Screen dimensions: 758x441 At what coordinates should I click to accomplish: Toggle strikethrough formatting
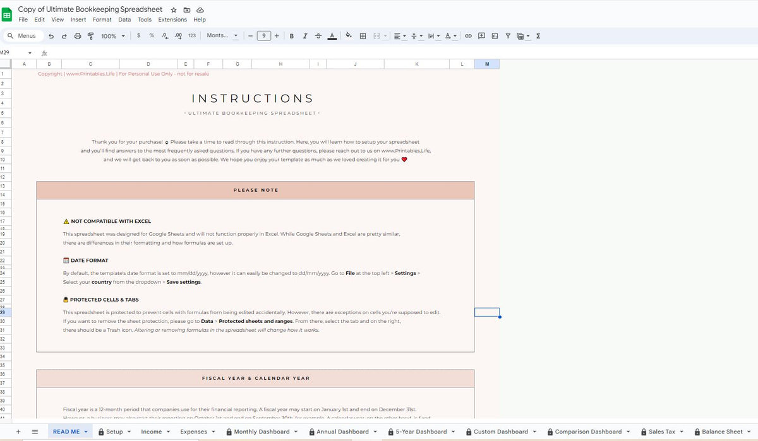pyautogui.click(x=318, y=35)
